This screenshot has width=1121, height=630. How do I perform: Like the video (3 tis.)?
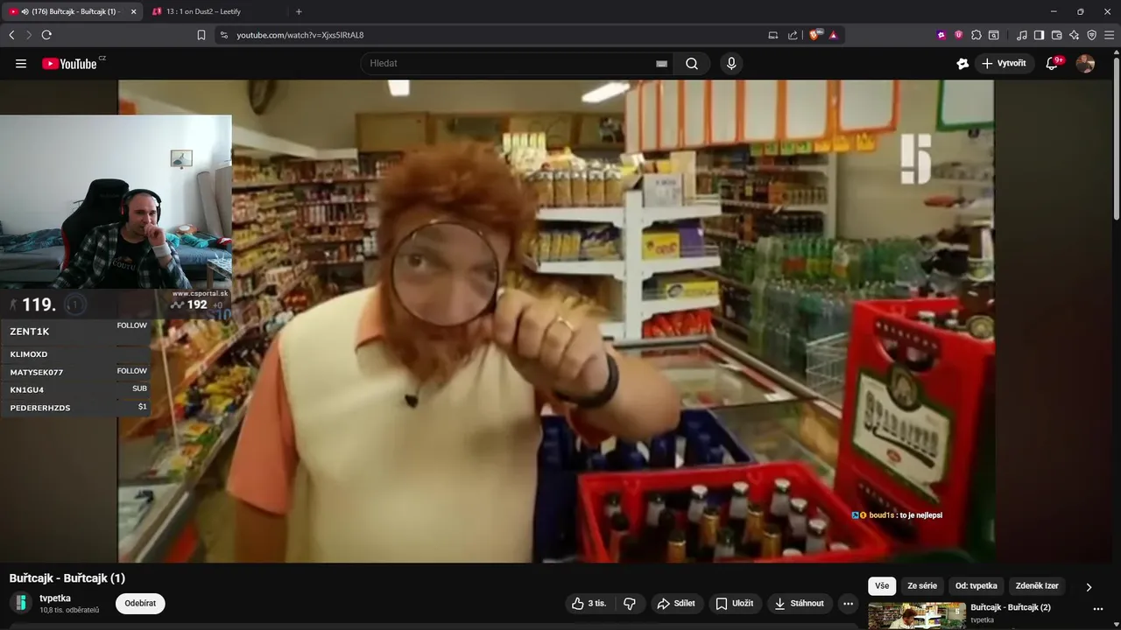[x=589, y=603]
